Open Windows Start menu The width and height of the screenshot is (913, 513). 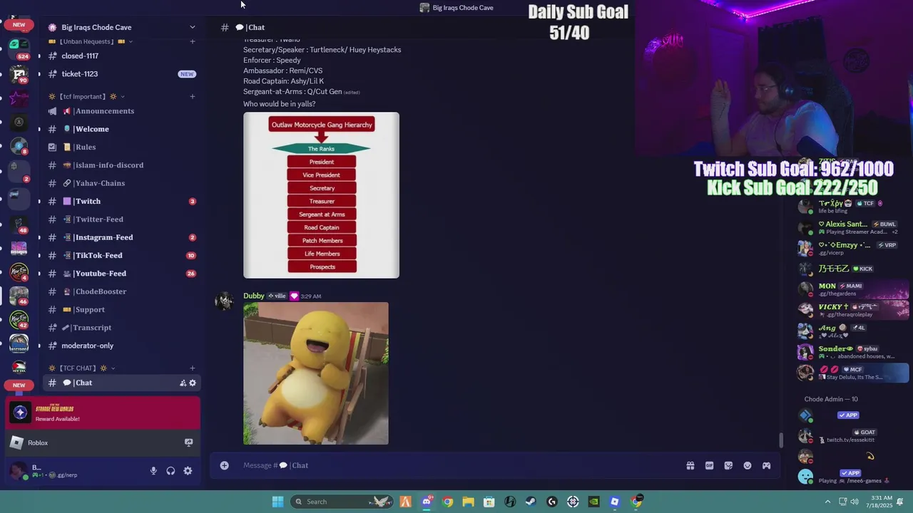click(277, 502)
